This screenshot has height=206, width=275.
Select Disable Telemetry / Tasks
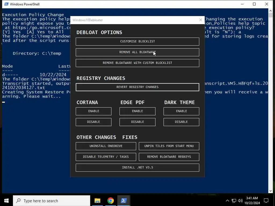(x=106, y=157)
